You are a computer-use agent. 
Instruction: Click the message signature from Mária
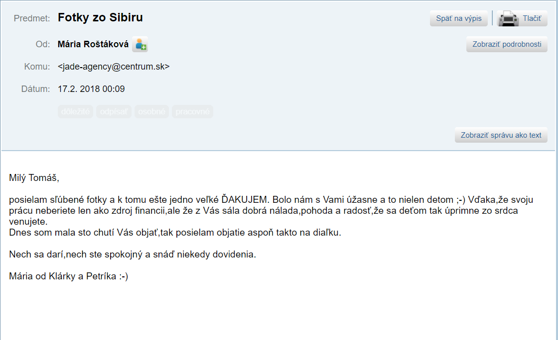(x=69, y=276)
